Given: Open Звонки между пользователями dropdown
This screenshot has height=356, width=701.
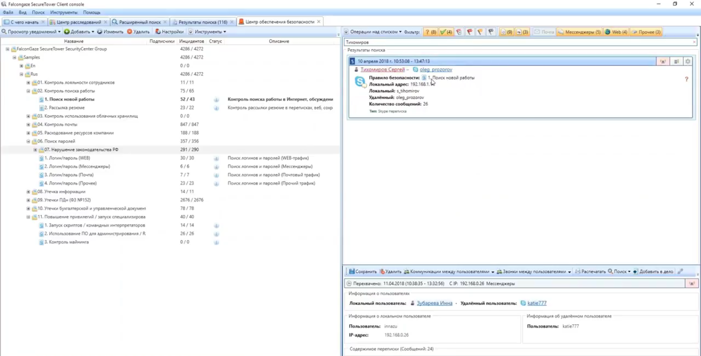Looking at the screenshot, I should [x=534, y=271].
